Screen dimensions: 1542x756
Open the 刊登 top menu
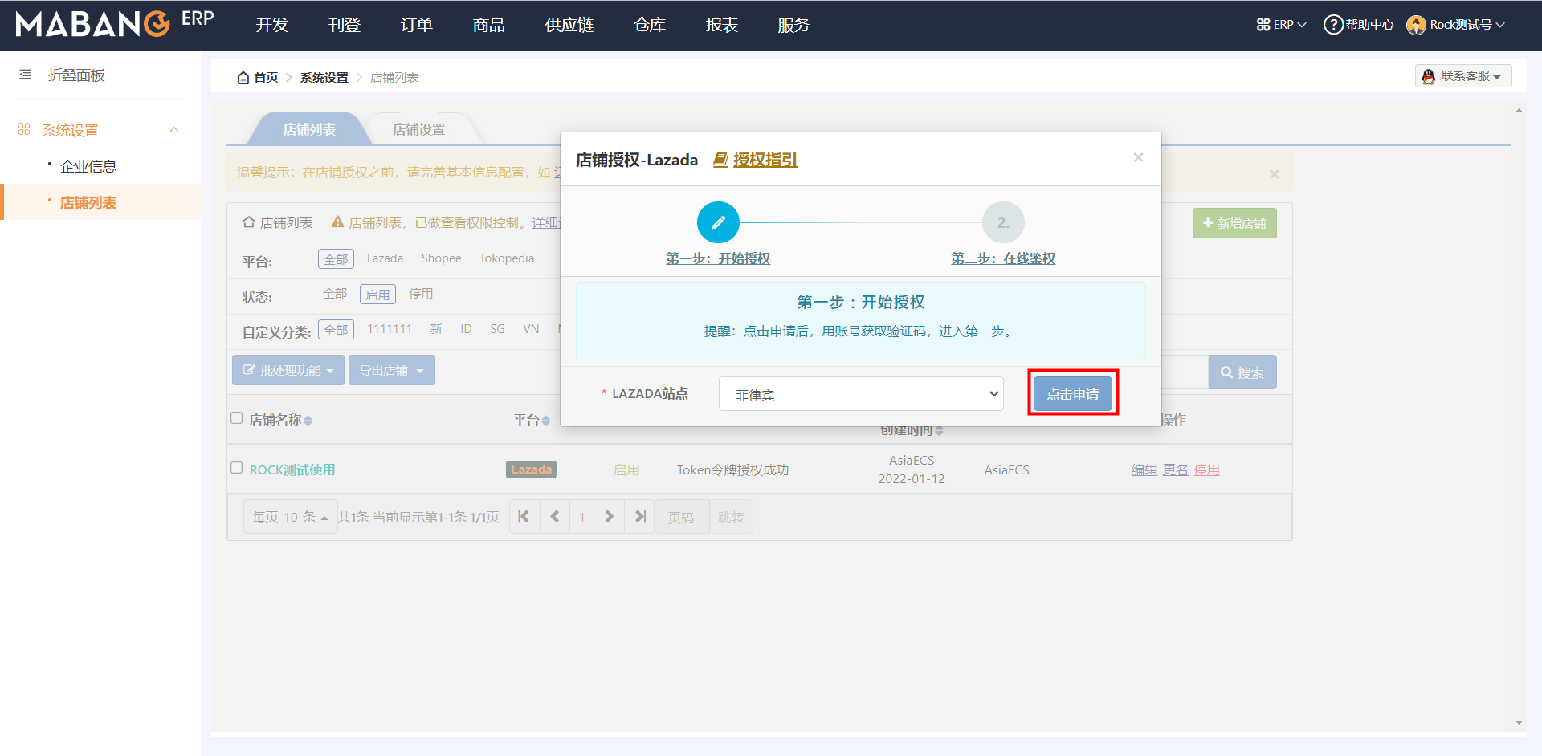345,25
